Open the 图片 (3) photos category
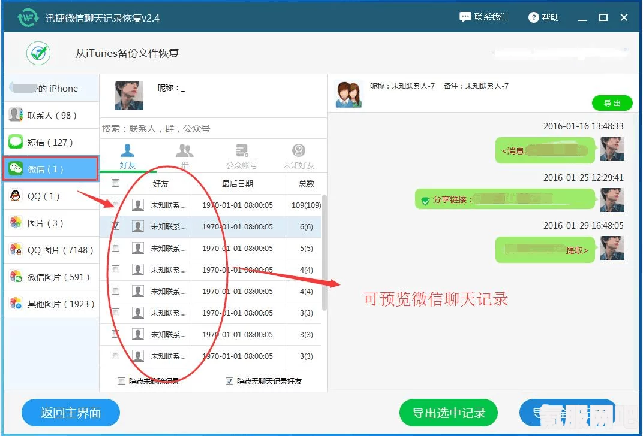643x436 pixels. (x=51, y=223)
